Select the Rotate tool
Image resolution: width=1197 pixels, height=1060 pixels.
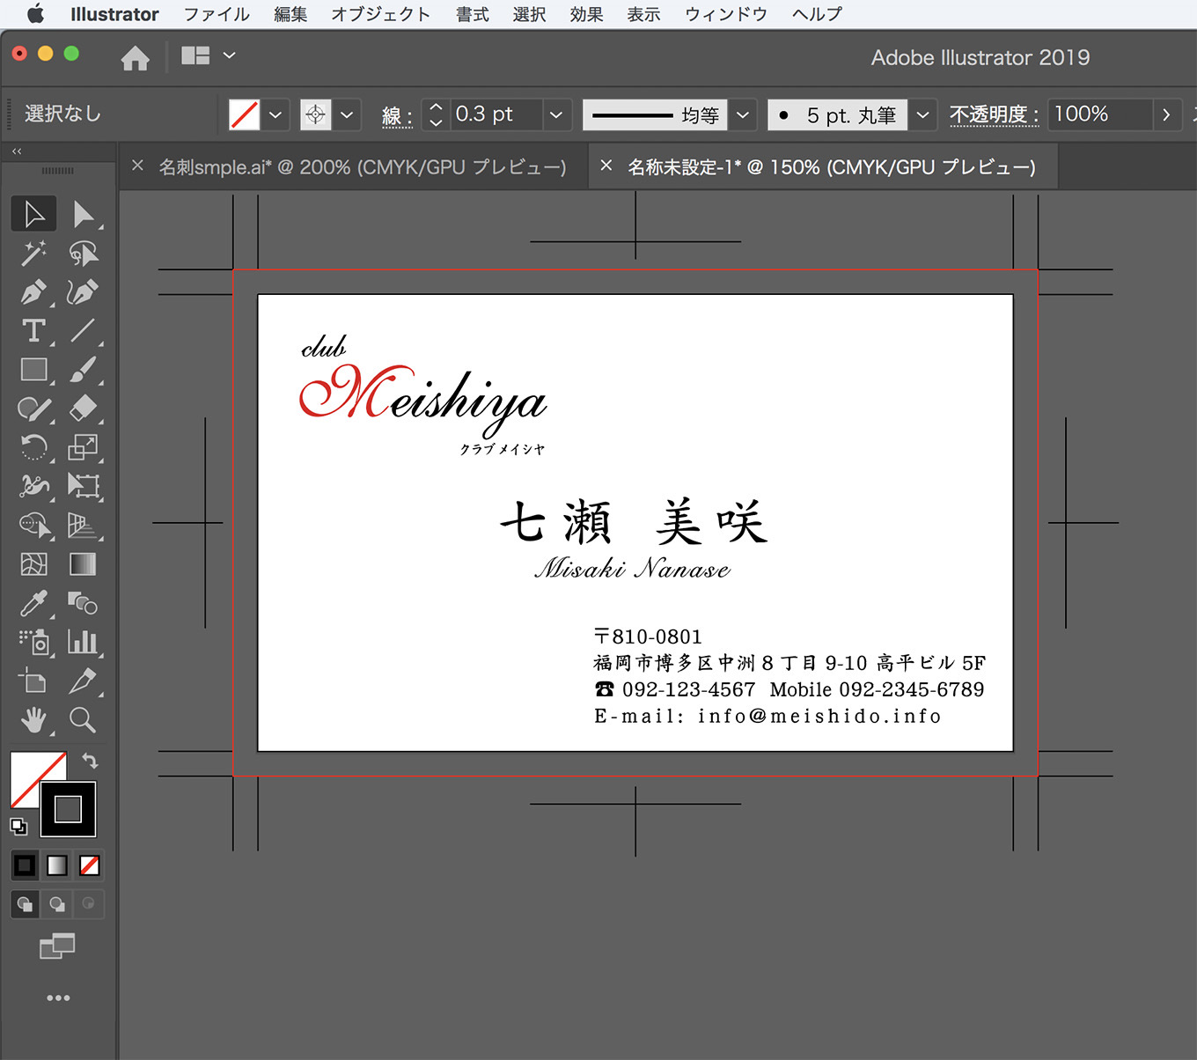(x=34, y=447)
